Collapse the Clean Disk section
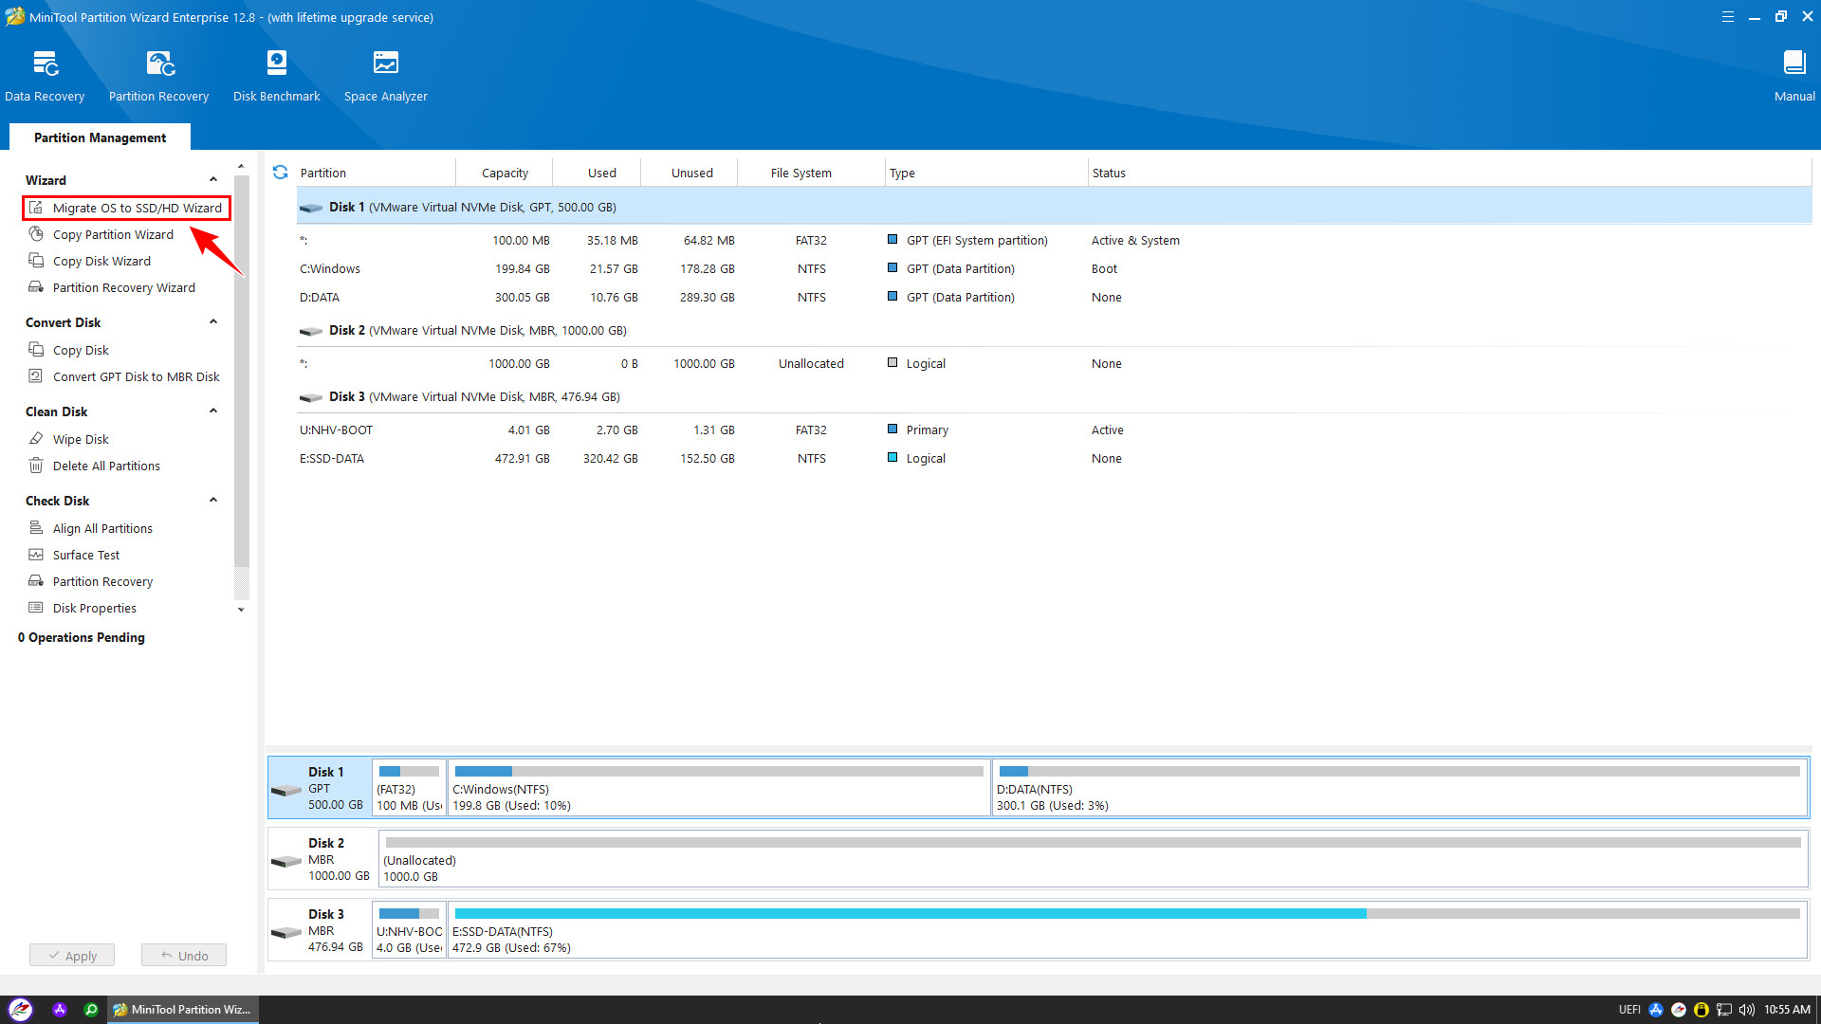Viewport: 1821px width, 1024px height. tap(213, 411)
